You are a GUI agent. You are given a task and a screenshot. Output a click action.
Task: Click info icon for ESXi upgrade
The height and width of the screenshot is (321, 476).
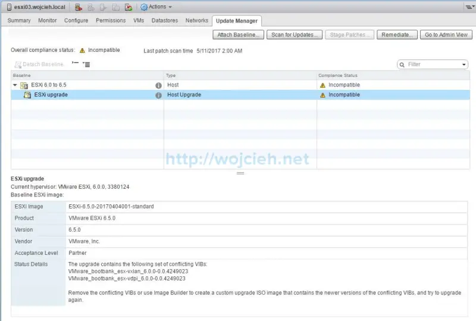[158, 95]
